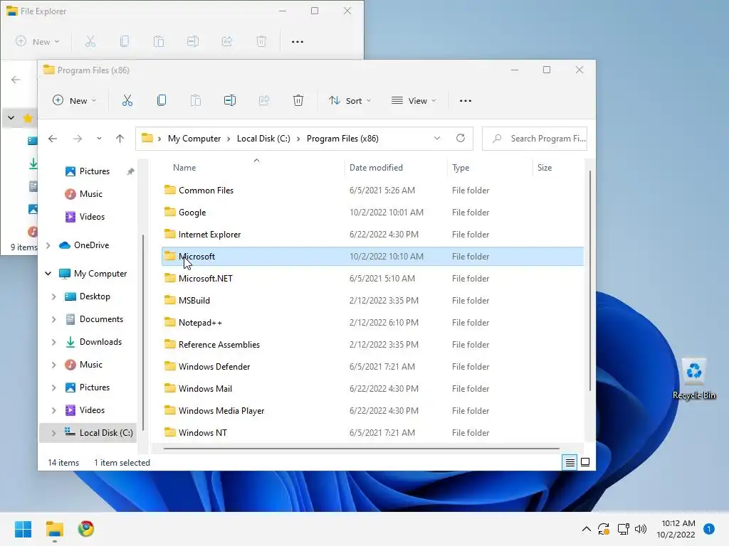Expand Desktop node under My Computer
Screen dimensions: 729x546
click(x=54, y=296)
